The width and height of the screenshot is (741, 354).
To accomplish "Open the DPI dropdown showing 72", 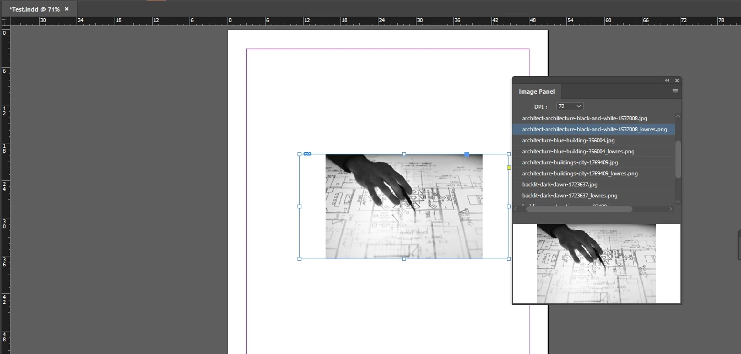I will click(x=570, y=106).
